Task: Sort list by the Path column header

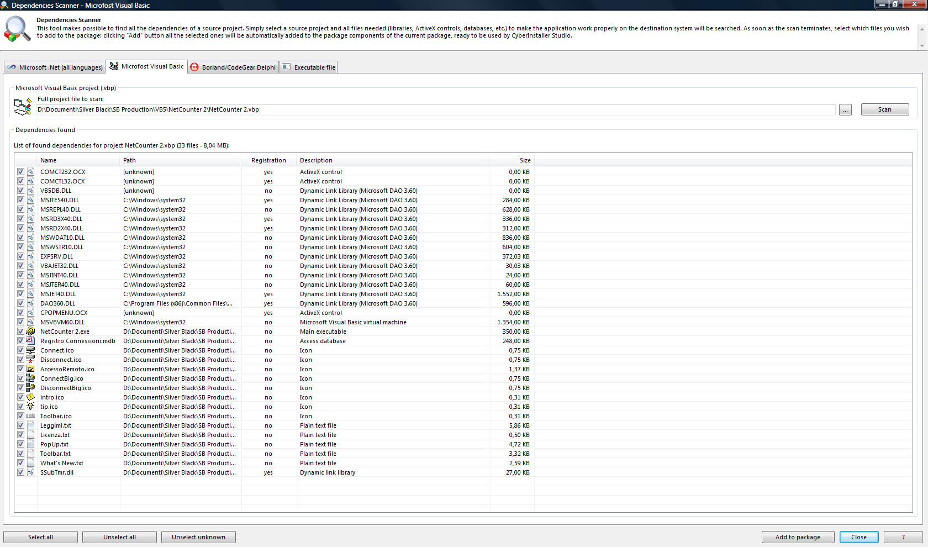Action: coord(181,160)
